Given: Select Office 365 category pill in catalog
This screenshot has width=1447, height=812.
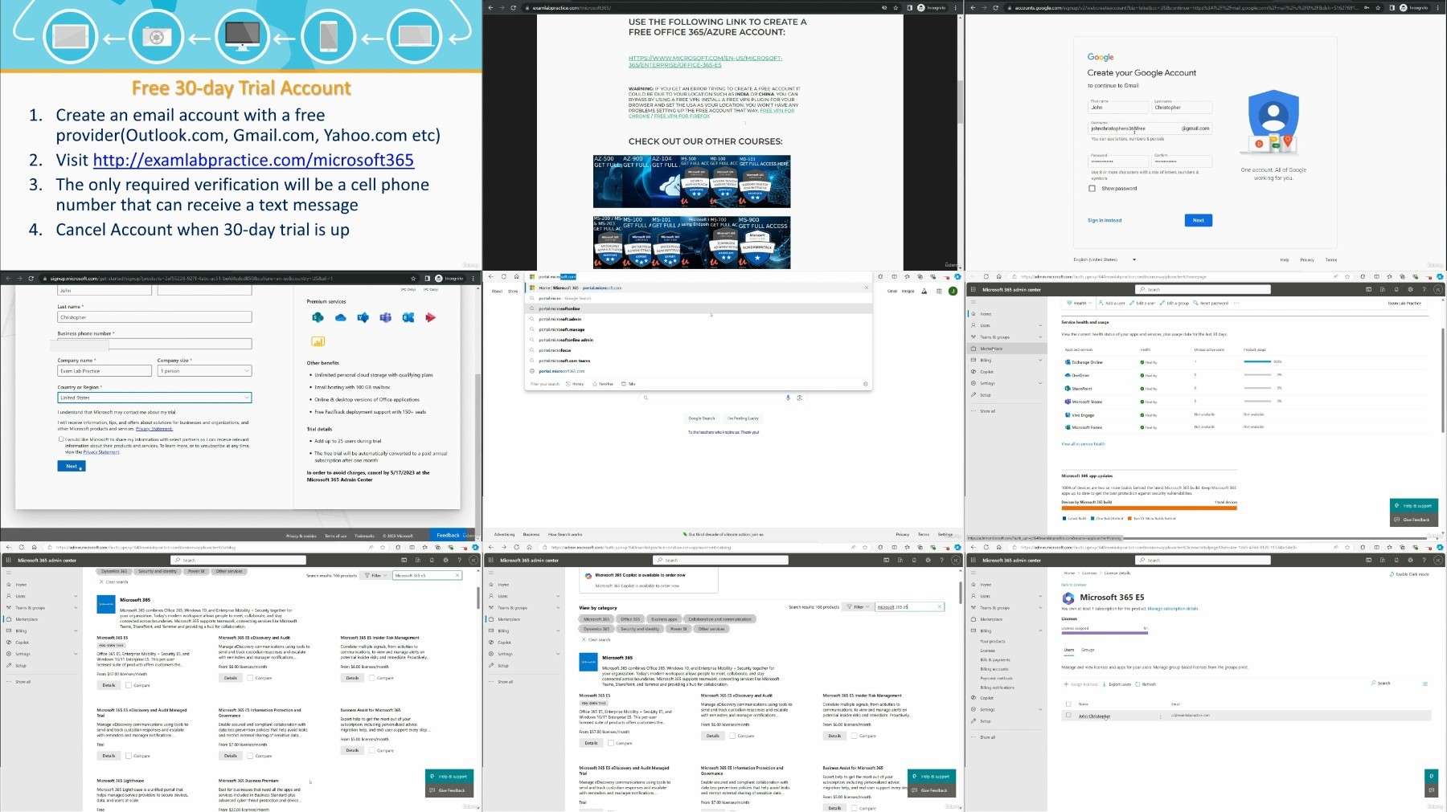Looking at the screenshot, I should tap(630, 619).
